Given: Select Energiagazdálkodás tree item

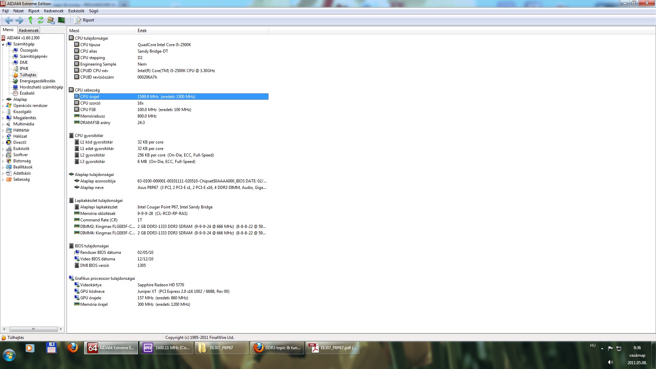Looking at the screenshot, I should coord(37,81).
